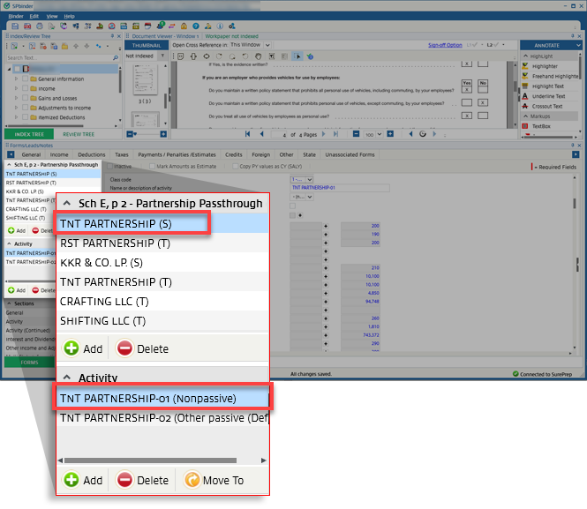The height and width of the screenshot is (509, 587).
Task: Open the Deductions tab
Action: click(91, 154)
